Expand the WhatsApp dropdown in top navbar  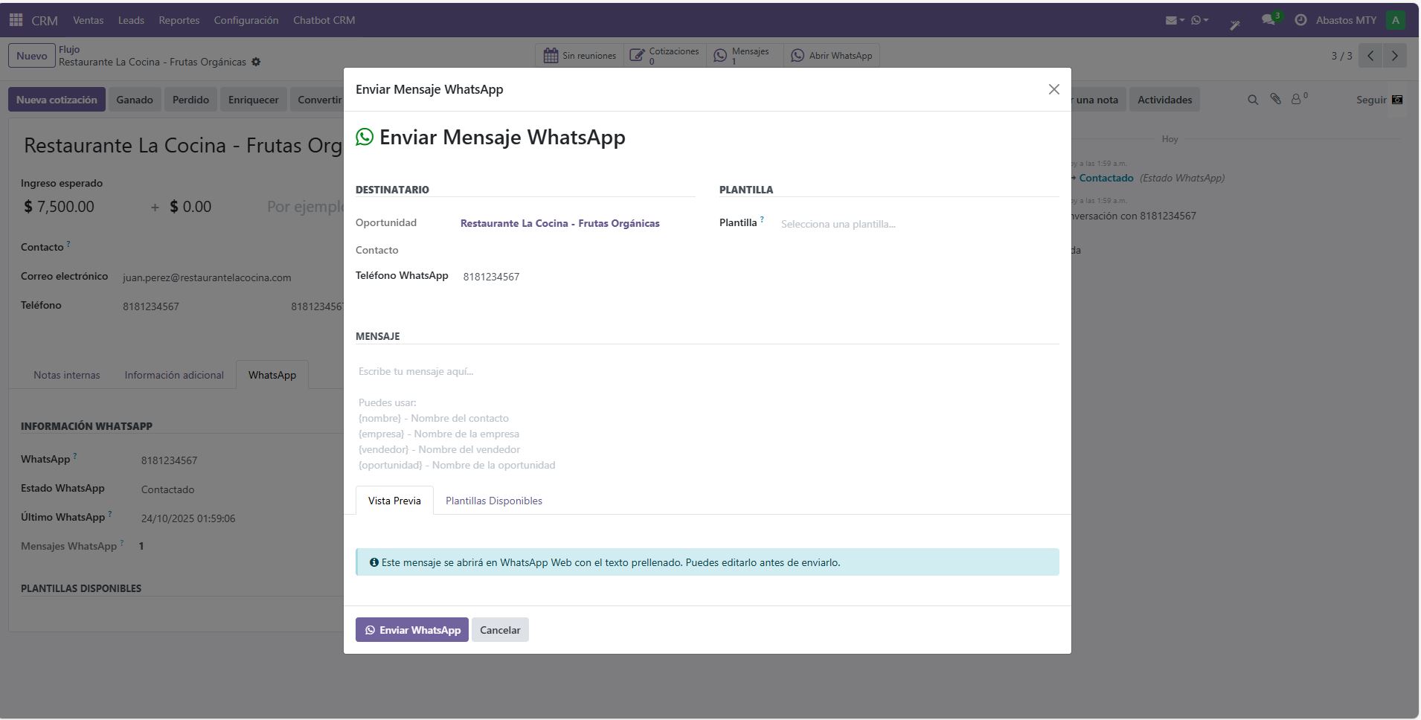tap(1199, 20)
